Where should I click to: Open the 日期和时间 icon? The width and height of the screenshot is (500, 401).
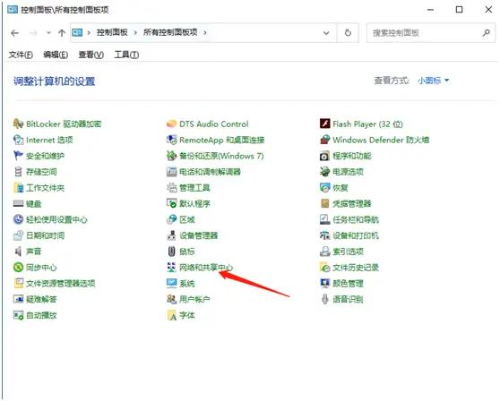(x=18, y=235)
